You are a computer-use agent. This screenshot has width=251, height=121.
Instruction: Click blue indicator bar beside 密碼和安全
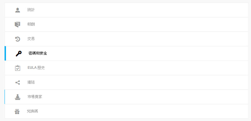coord(5,53)
